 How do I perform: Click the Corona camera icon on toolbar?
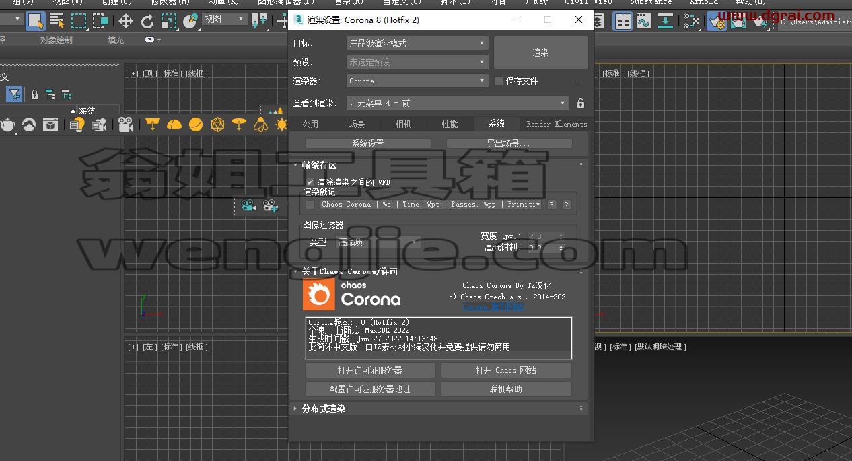coord(125,125)
